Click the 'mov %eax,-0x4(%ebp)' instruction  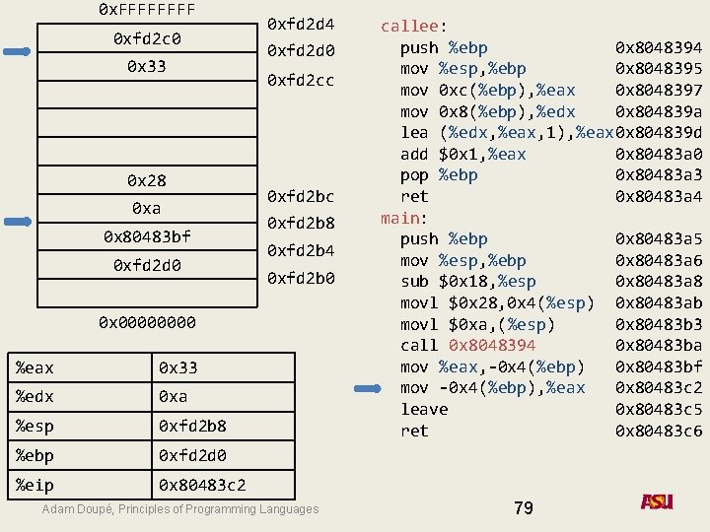pyautogui.click(x=492, y=366)
